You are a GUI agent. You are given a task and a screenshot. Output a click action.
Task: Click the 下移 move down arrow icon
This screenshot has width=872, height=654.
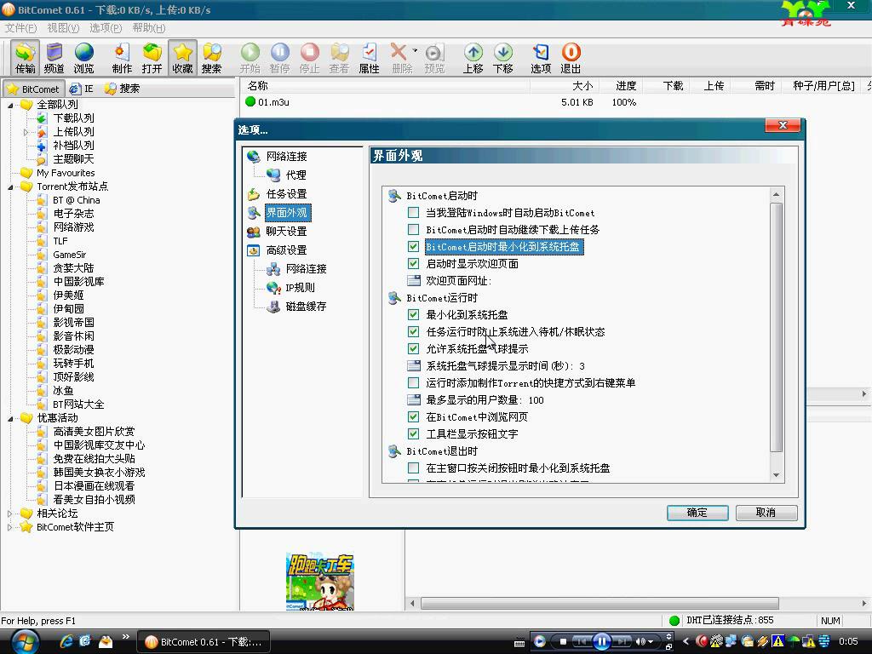[502, 58]
